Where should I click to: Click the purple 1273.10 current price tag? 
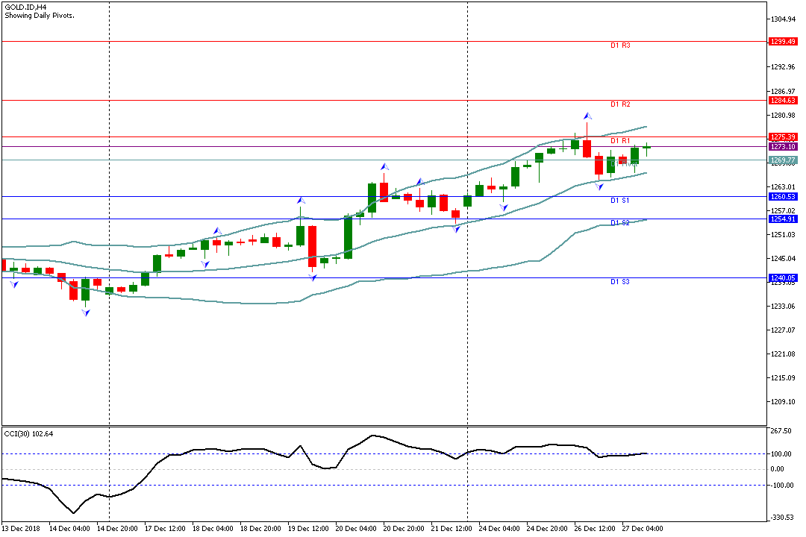[x=783, y=147]
